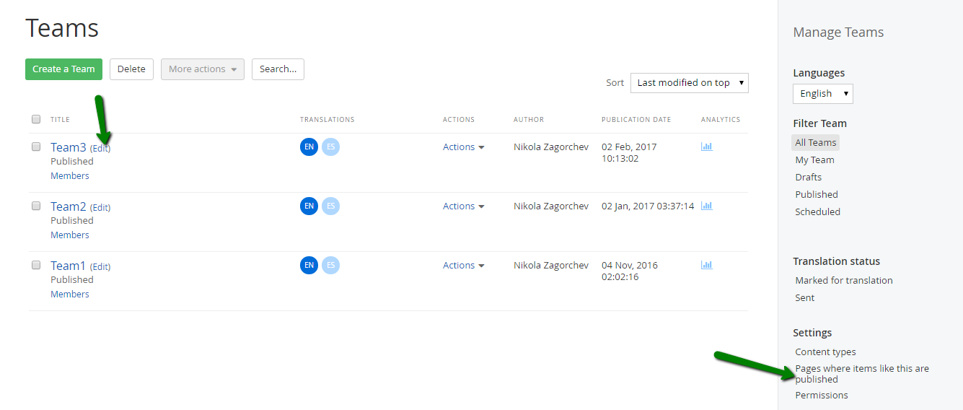Click the Create a Team button
This screenshot has height=410, width=963.
(63, 69)
